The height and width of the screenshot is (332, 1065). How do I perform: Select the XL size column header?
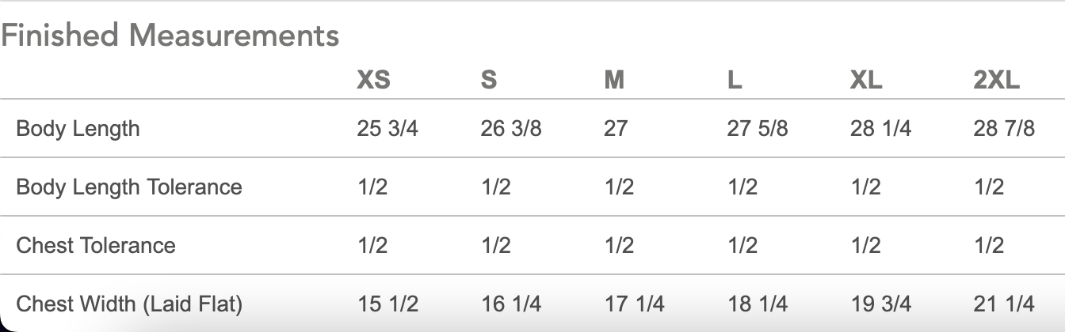click(866, 80)
